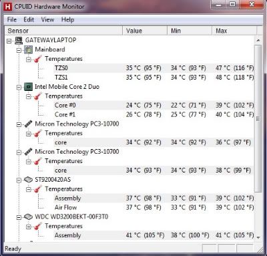Click the Value column header

pyautogui.click(x=145, y=31)
